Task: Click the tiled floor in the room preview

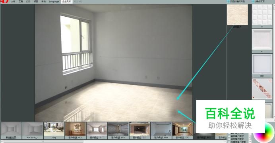Action: click(x=114, y=101)
